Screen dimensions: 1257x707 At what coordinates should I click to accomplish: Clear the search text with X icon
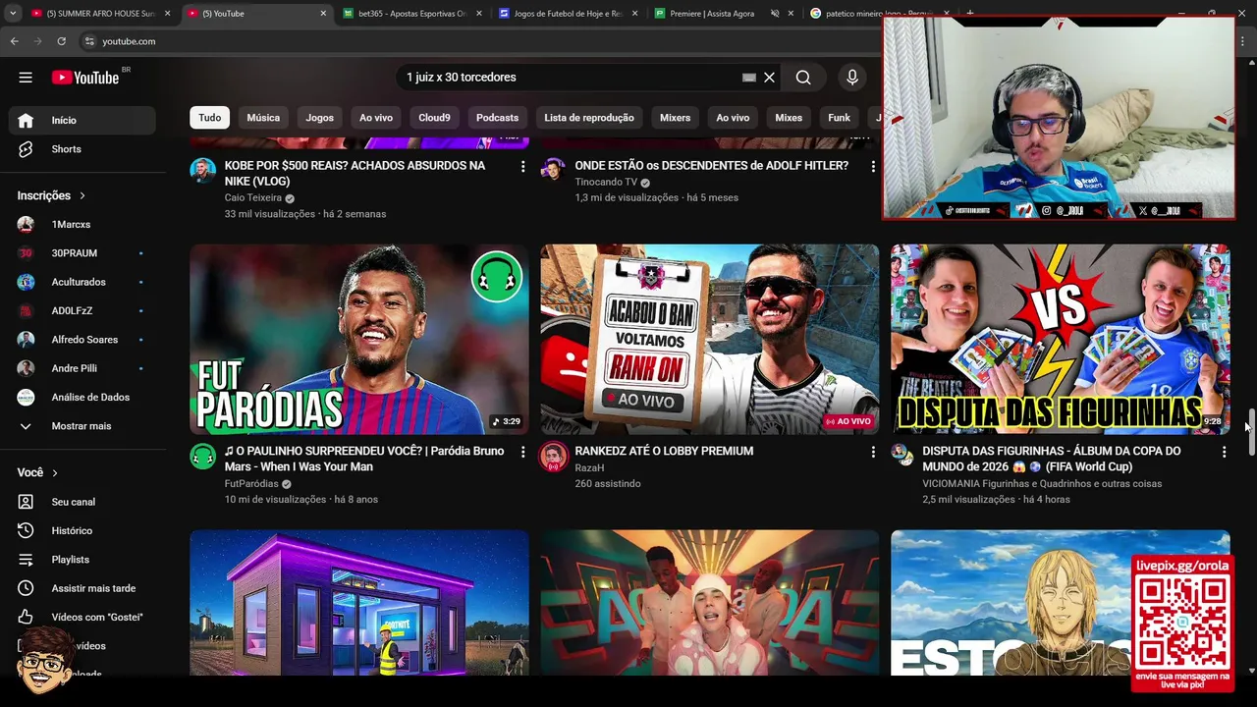770,78
